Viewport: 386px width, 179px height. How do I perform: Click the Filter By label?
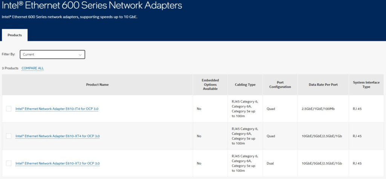click(8, 54)
